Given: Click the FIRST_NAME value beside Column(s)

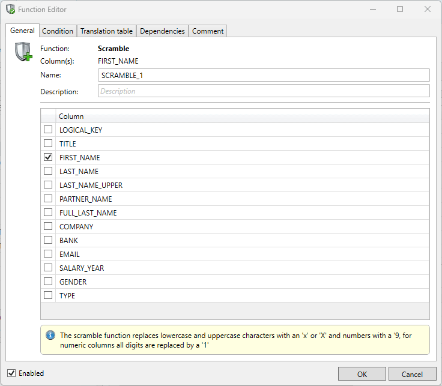Looking at the screenshot, I should point(118,61).
